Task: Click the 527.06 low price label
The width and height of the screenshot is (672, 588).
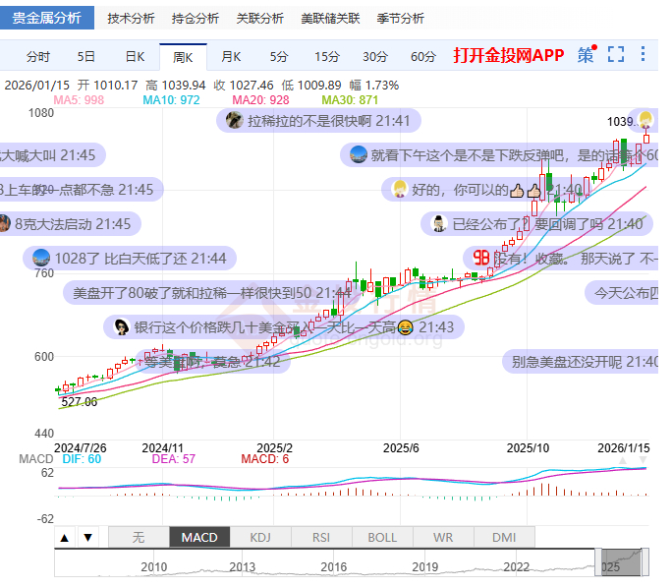Action: pyautogui.click(x=80, y=402)
